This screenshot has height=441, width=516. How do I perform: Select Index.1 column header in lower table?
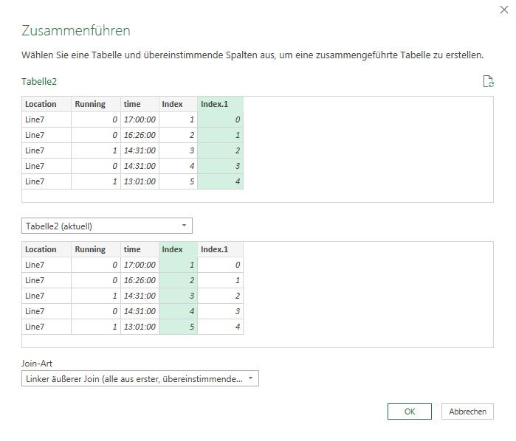(x=220, y=249)
